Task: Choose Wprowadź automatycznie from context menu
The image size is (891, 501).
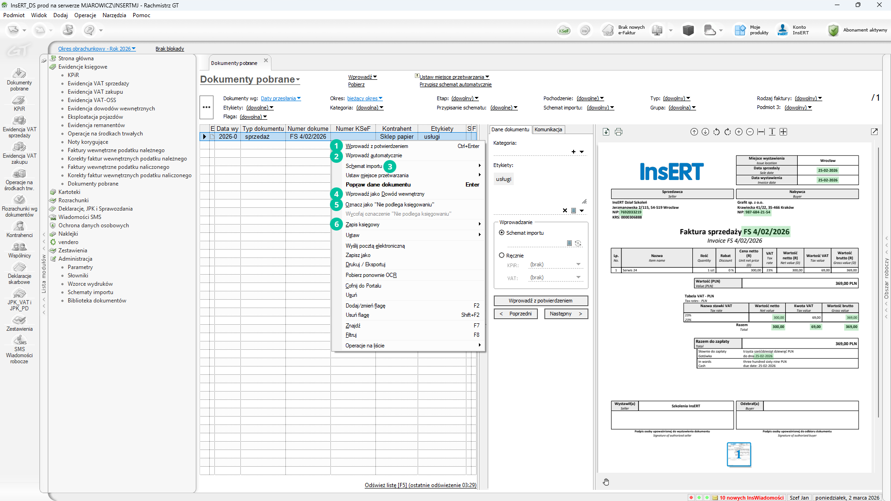Action: 374,156
